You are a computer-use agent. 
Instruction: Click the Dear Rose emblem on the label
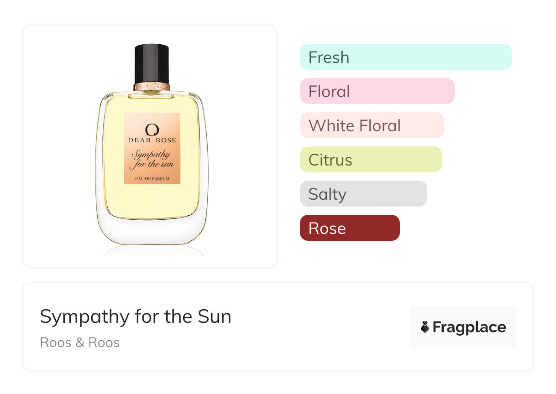(x=152, y=130)
